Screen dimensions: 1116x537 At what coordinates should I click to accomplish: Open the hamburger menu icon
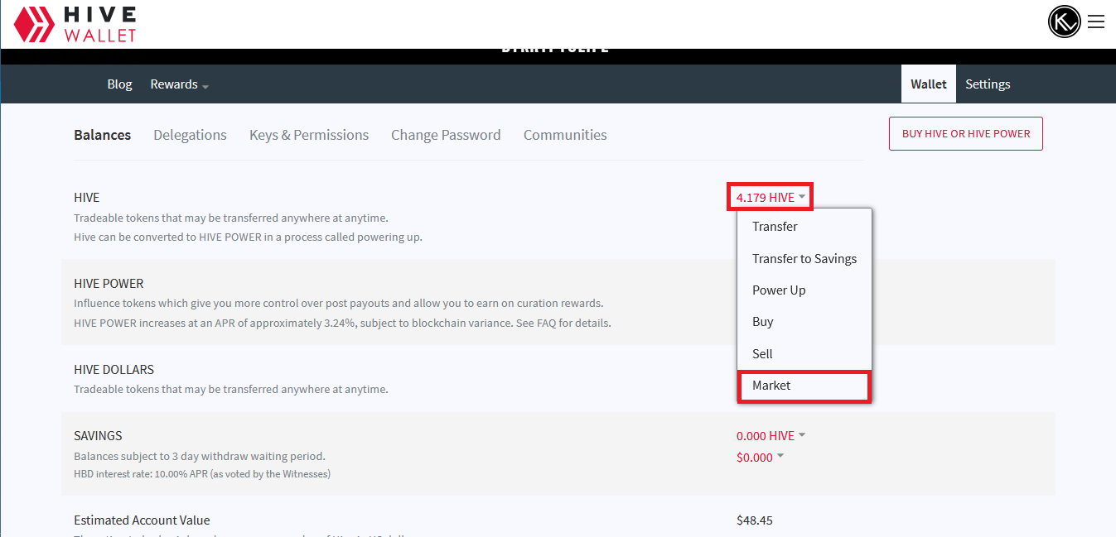[x=1096, y=22]
